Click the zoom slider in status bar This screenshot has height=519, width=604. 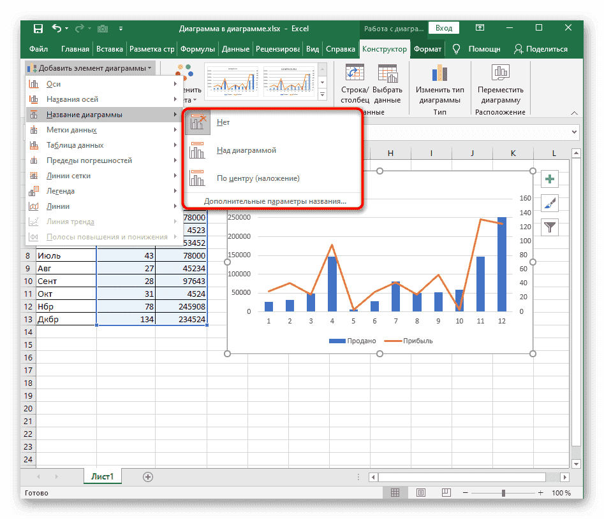504,494
